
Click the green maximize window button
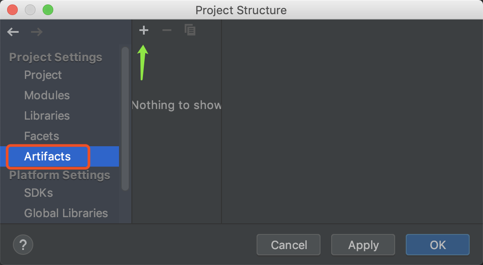coord(48,9)
